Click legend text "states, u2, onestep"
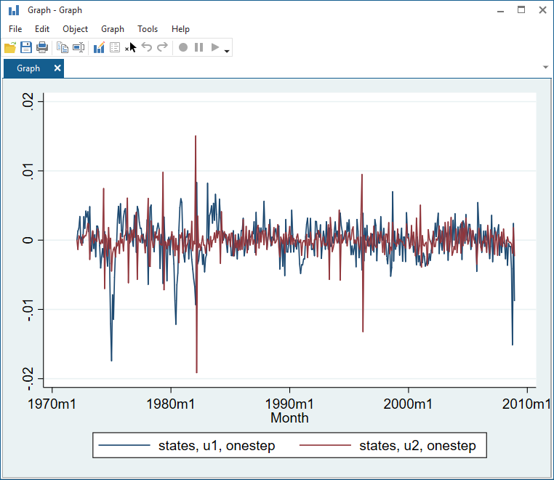This screenshot has width=554, height=480. pos(417,445)
